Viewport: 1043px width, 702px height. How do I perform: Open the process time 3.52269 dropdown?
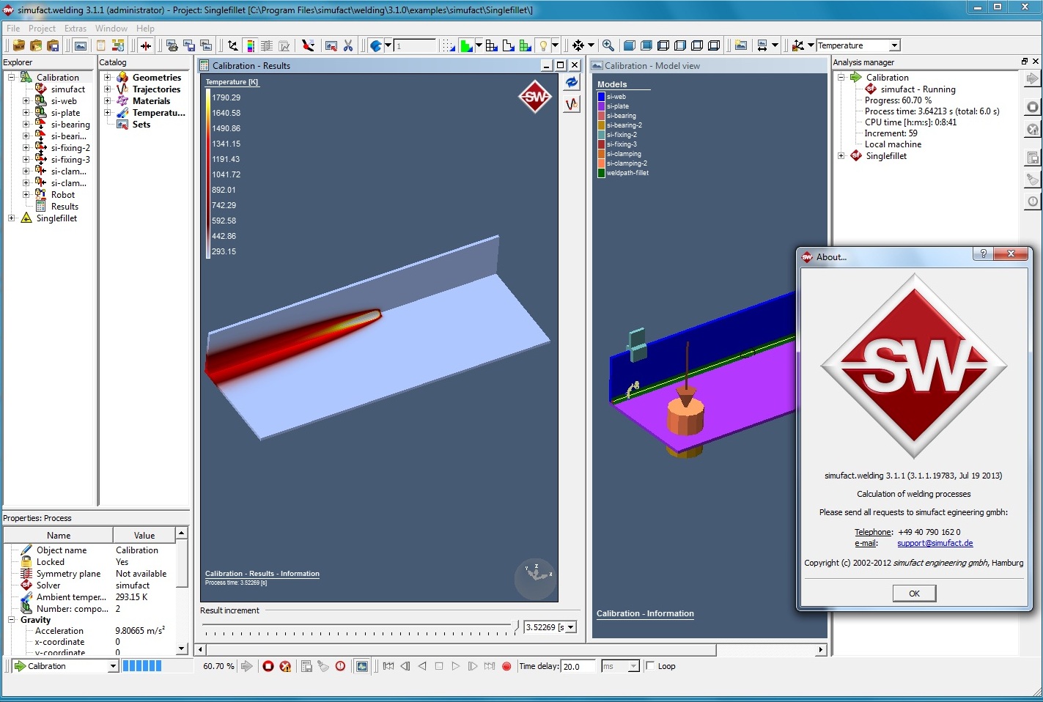point(570,627)
